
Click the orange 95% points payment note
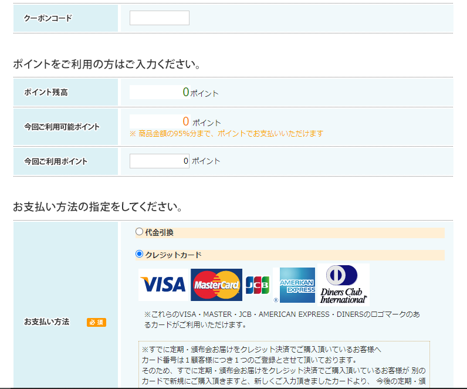[226, 134]
